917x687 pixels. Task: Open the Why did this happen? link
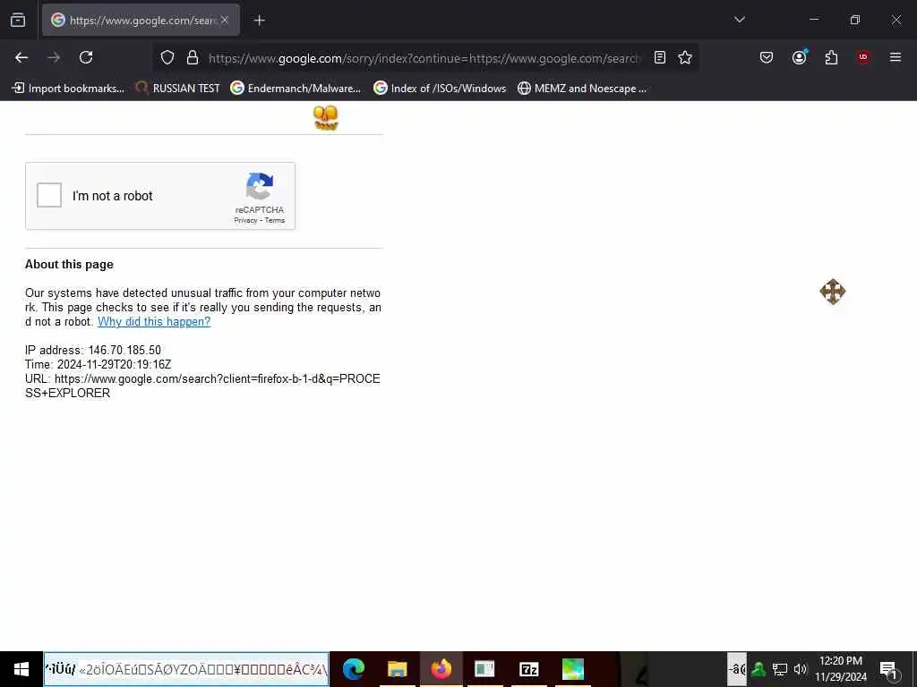coord(154,322)
